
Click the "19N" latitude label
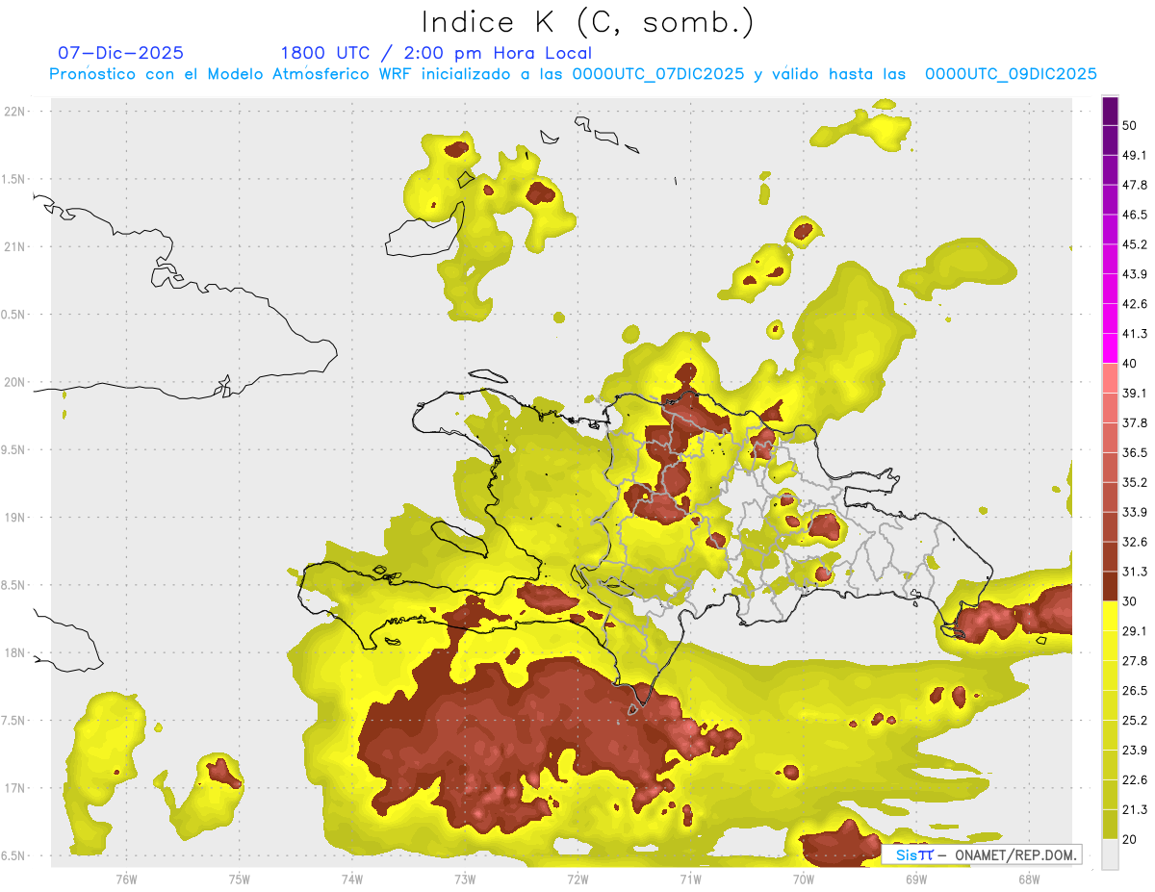pyautogui.click(x=15, y=517)
